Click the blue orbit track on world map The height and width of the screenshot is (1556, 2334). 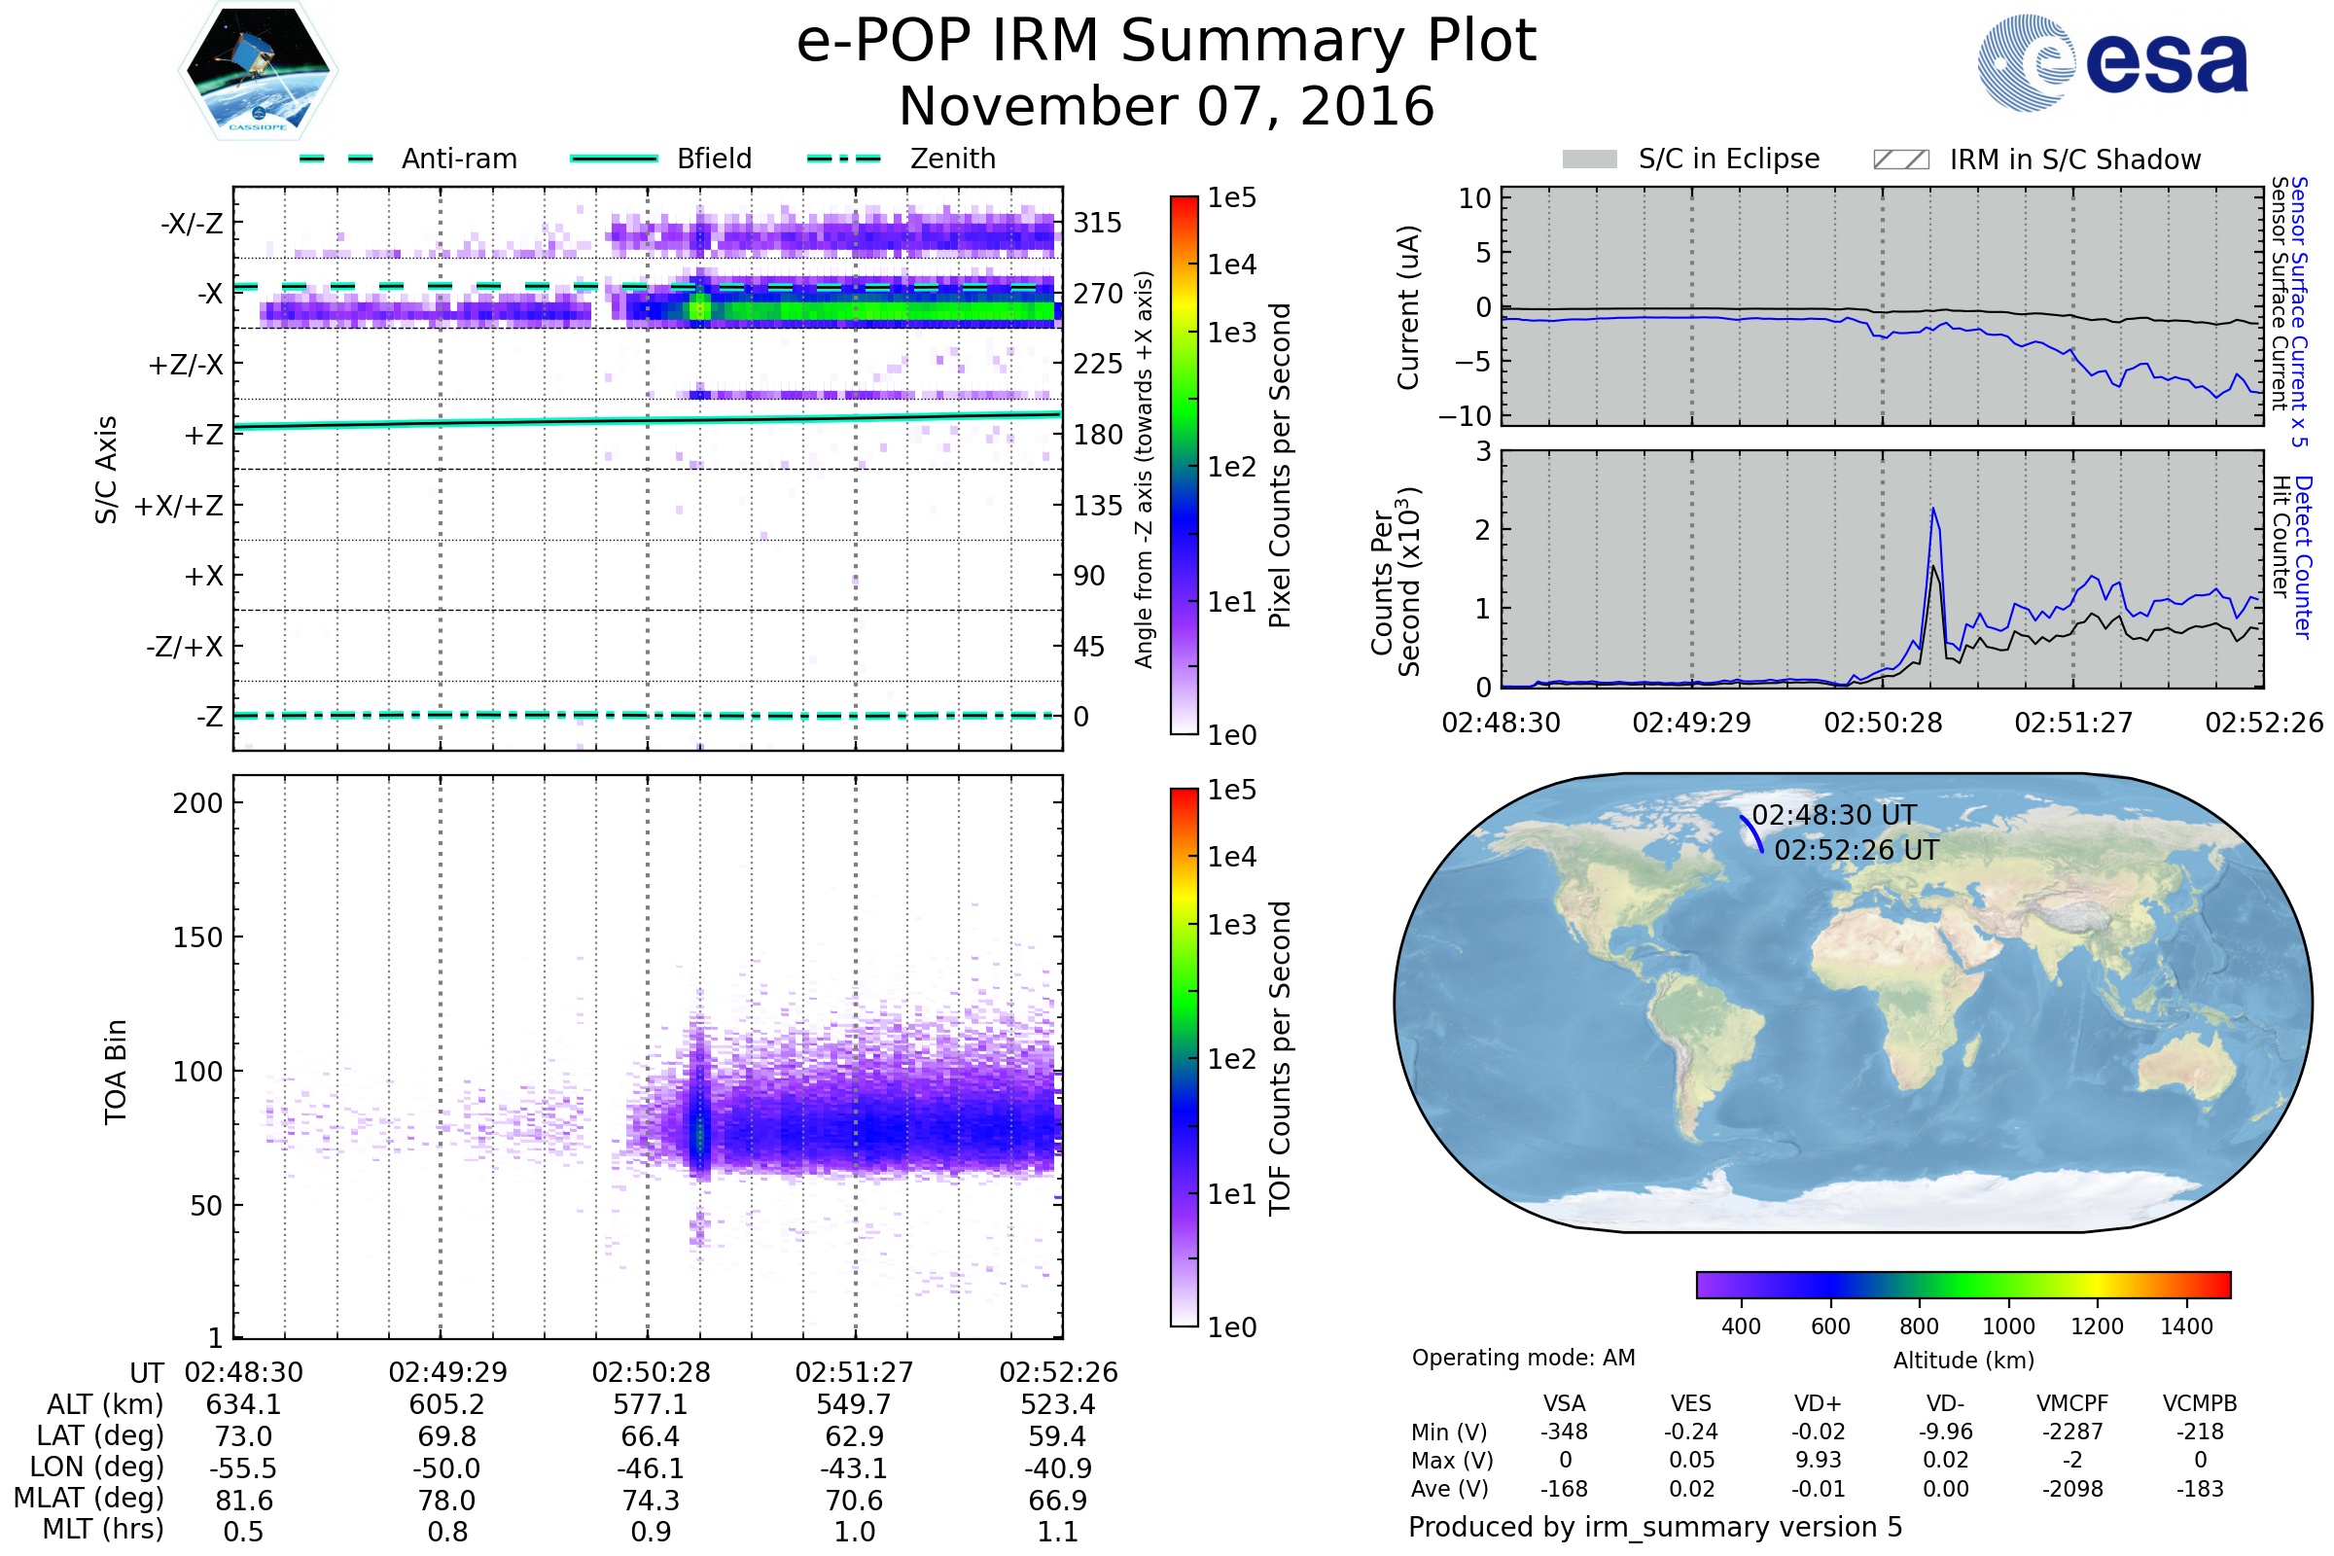coord(1752,833)
